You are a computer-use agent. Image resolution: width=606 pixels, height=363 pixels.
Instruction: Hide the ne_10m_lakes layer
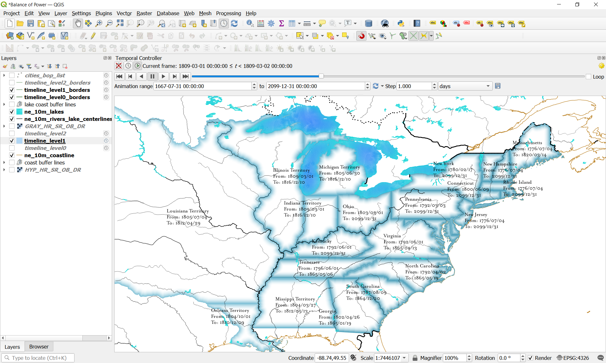click(x=12, y=111)
